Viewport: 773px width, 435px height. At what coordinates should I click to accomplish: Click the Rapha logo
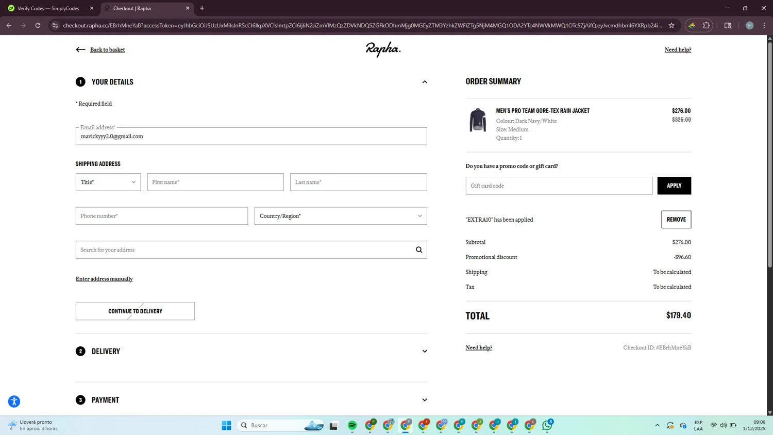383,49
